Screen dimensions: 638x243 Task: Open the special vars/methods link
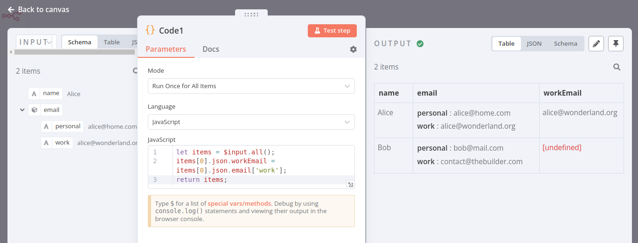click(239, 204)
